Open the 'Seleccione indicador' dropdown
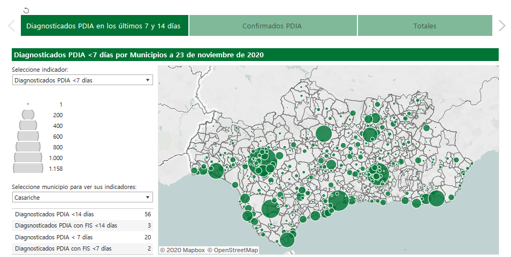This screenshot has height=257, width=511. pyautogui.click(x=82, y=80)
